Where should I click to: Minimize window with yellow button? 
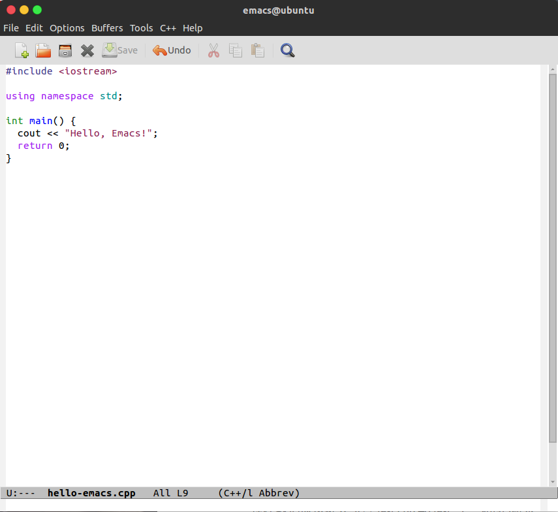[x=24, y=10]
